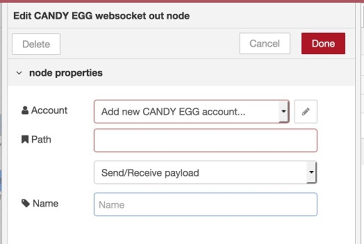Screen dimensions: 364x244
Task: Click the Cancel button
Action: coord(265,43)
